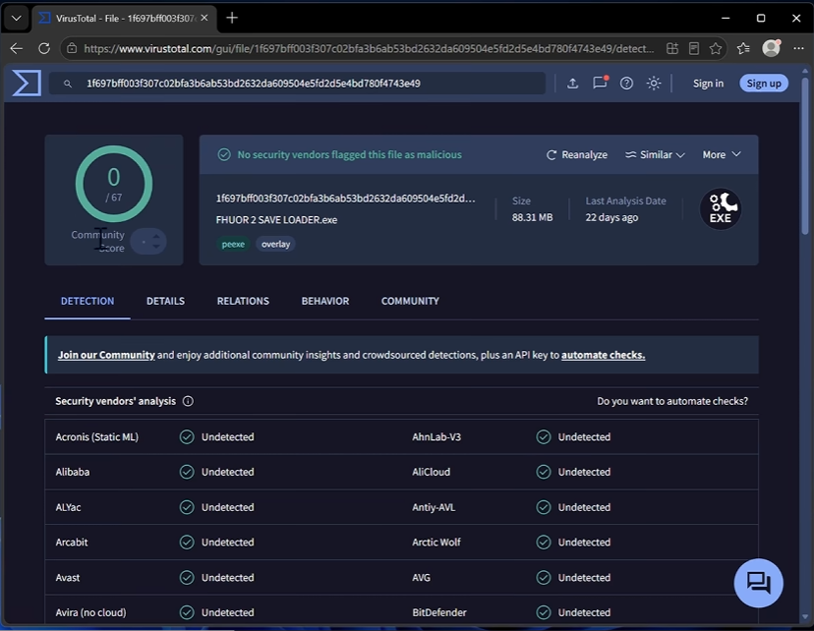Open the notifications chat icon

tap(600, 83)
